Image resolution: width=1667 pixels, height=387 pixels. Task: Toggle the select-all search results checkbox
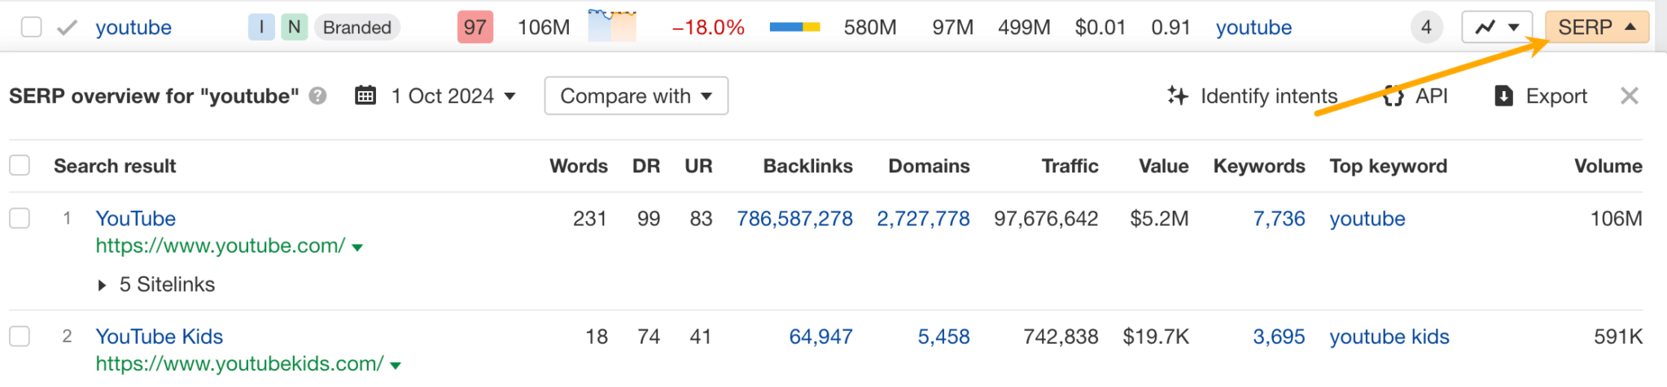pos(20,166)
